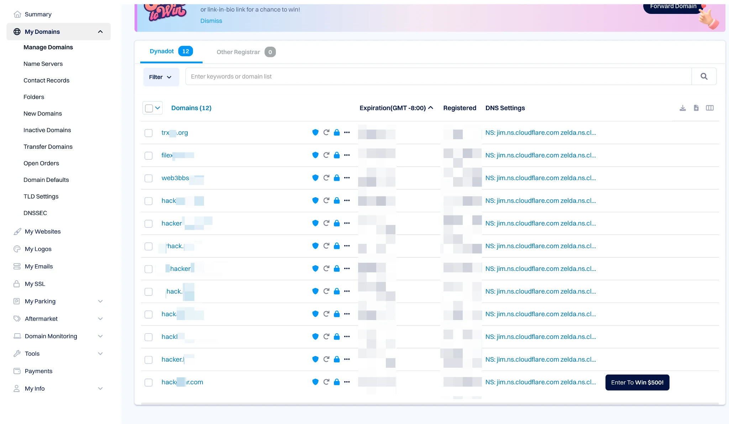Image resolution: width=729 pixels, height=424 pixels.
Task: Expand the Aftermarket sidebar section
Action: pyautogui.click(x=100, y=319)
